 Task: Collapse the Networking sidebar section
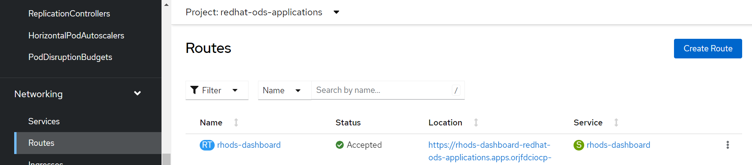(x=137, y=94)
